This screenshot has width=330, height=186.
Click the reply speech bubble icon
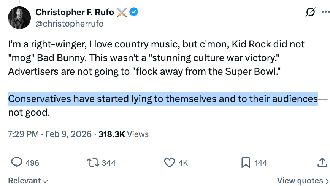[16, 162]
